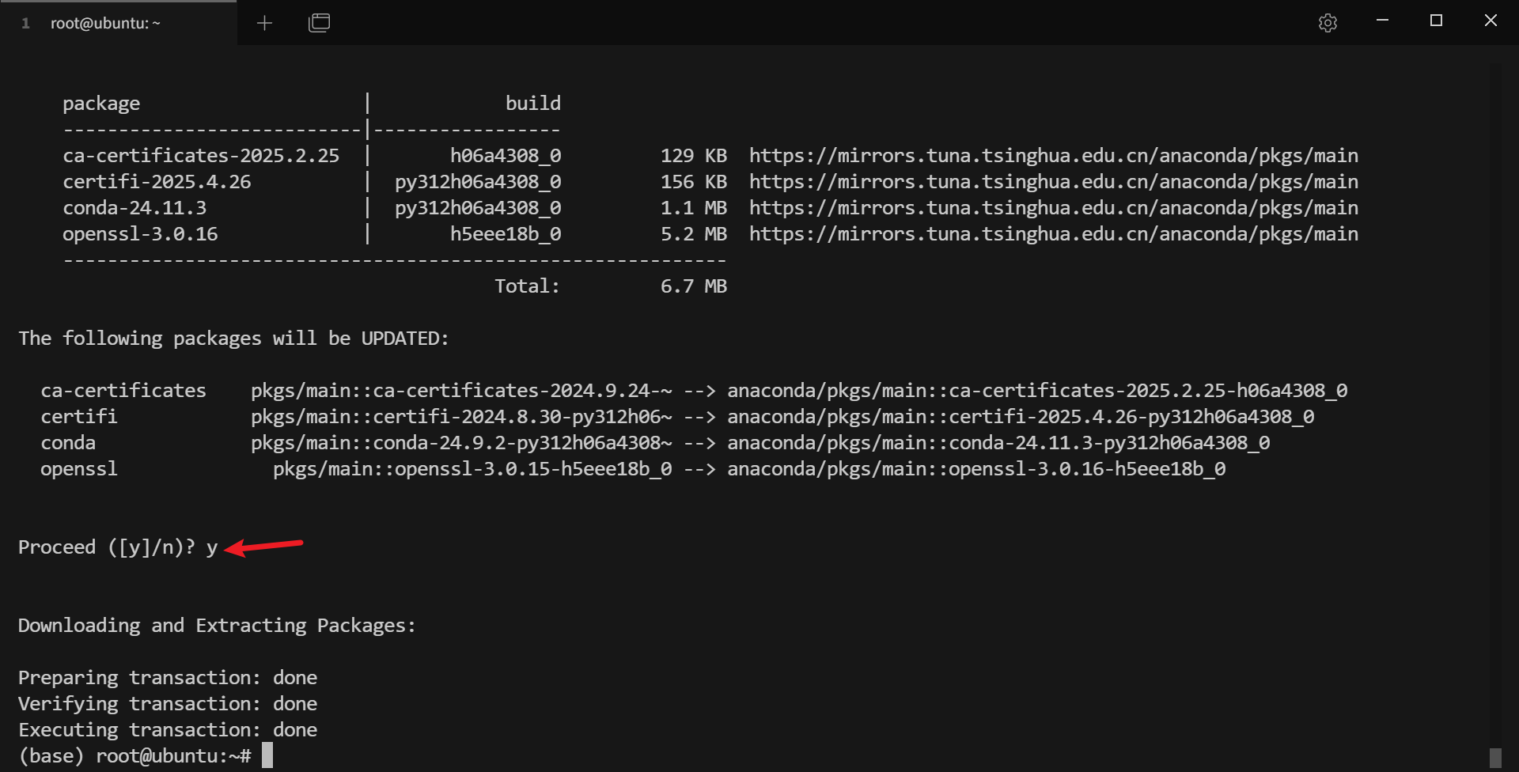Minimize the terminal window

point(1383,21)
